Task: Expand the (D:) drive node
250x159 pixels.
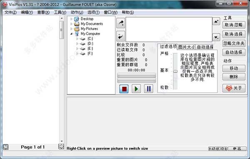Action: (77, 43)
